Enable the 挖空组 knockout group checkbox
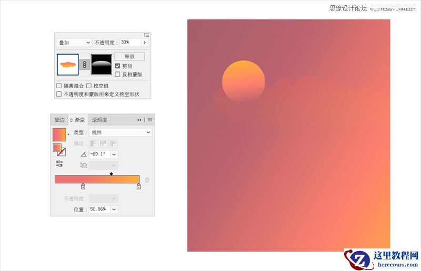 (x=89, y=86)
